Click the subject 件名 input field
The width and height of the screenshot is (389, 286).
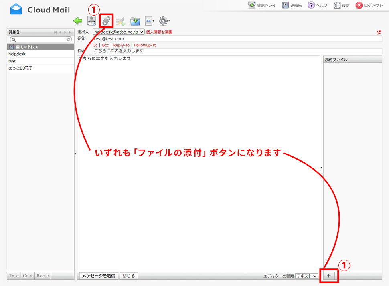tap(237, 51)
